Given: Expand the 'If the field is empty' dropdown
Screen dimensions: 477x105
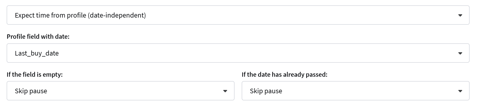Looking at the screenshot, I should (x=120, y=91).
